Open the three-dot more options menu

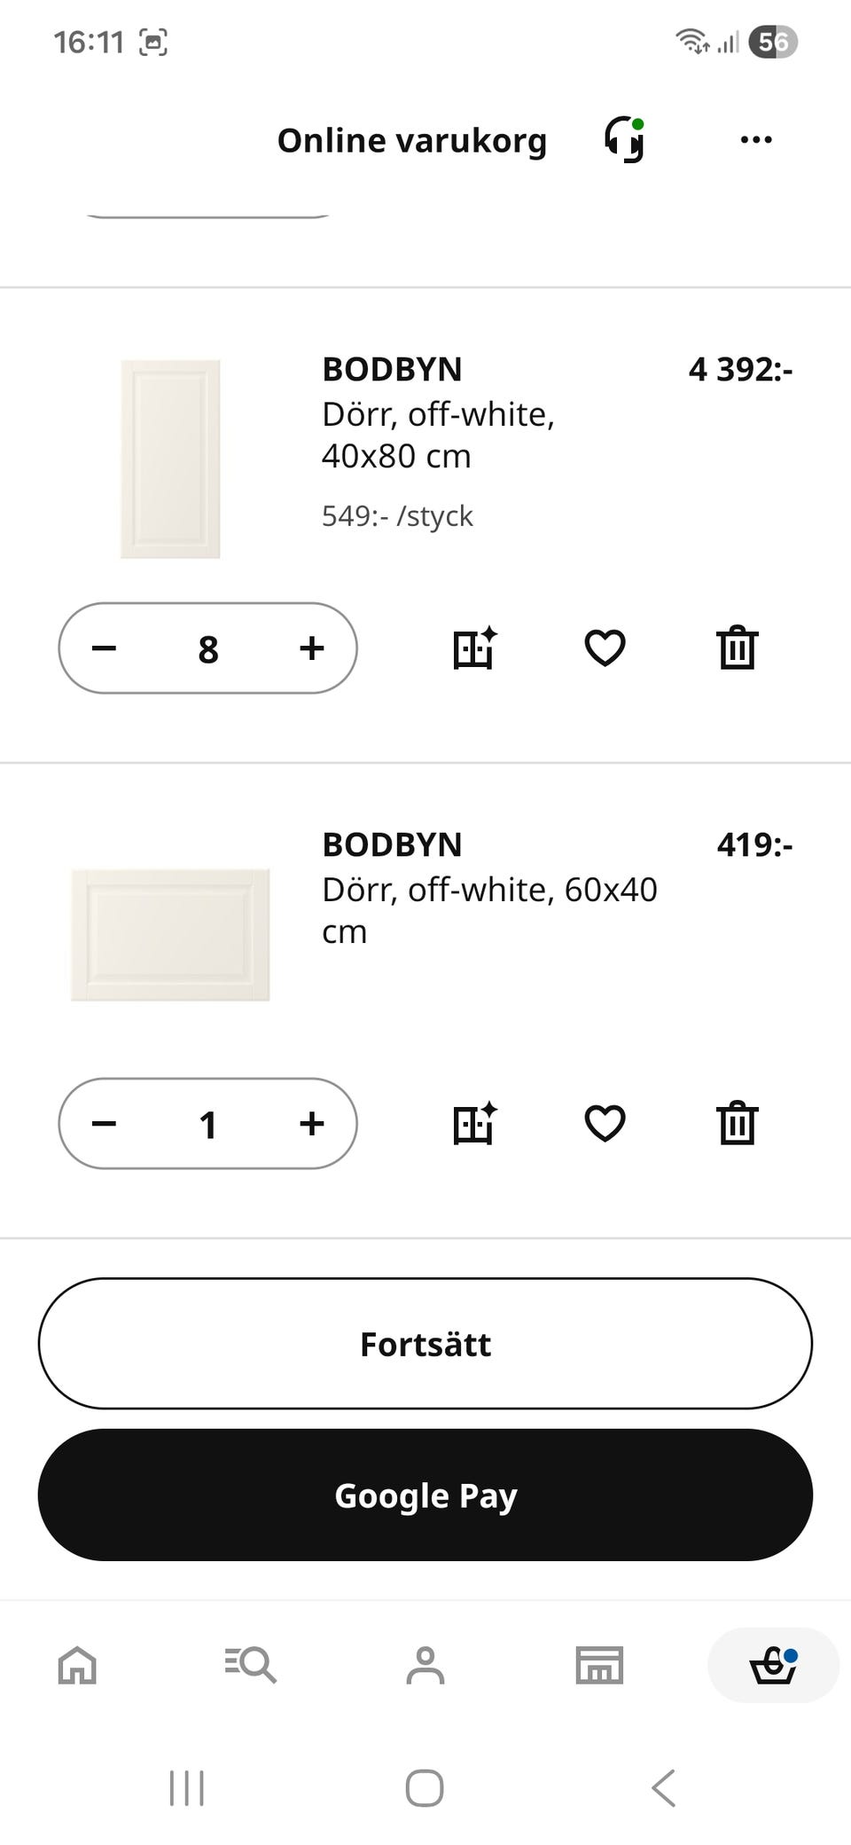click(x=755, y=140)
